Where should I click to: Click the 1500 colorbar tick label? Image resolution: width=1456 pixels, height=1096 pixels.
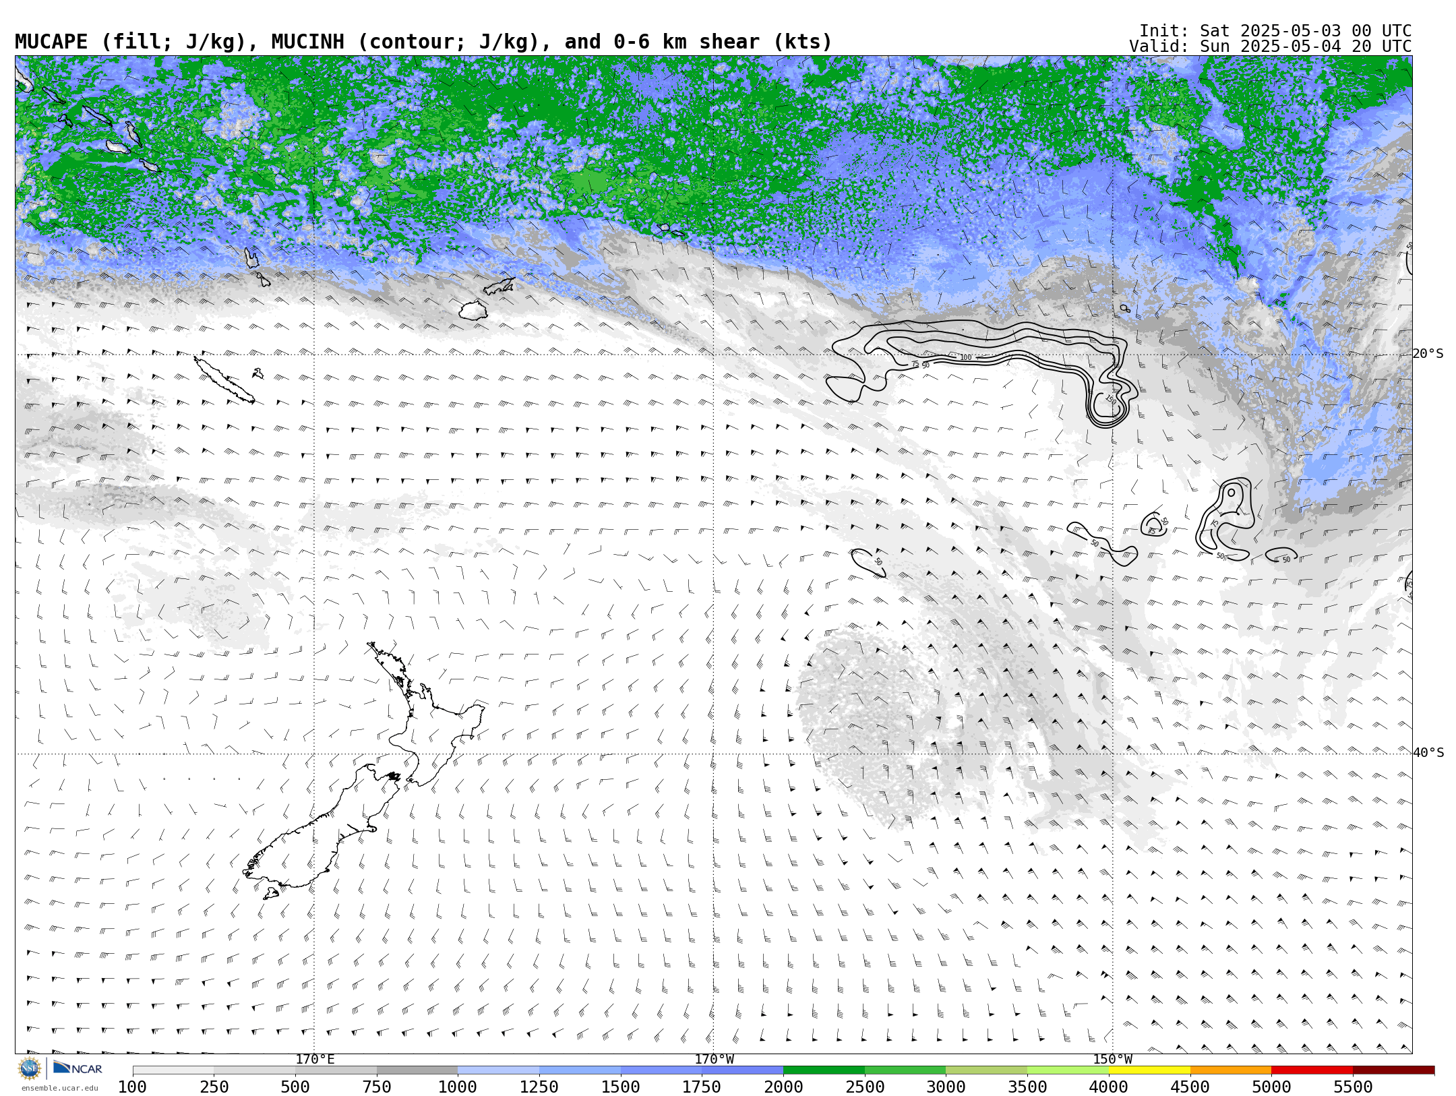[x=621, y=1087]
